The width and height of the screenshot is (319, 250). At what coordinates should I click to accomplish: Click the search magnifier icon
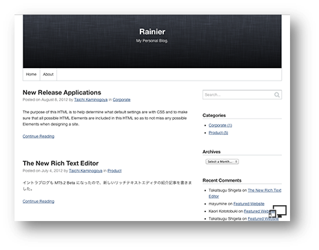pyautogui.click(x=277, y=95)
